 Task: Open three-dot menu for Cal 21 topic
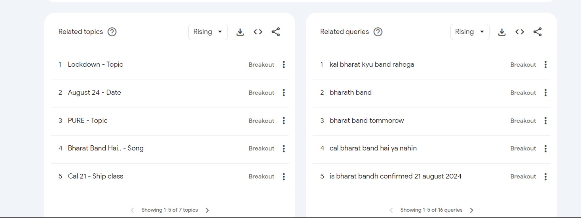(x=283, y=177)
